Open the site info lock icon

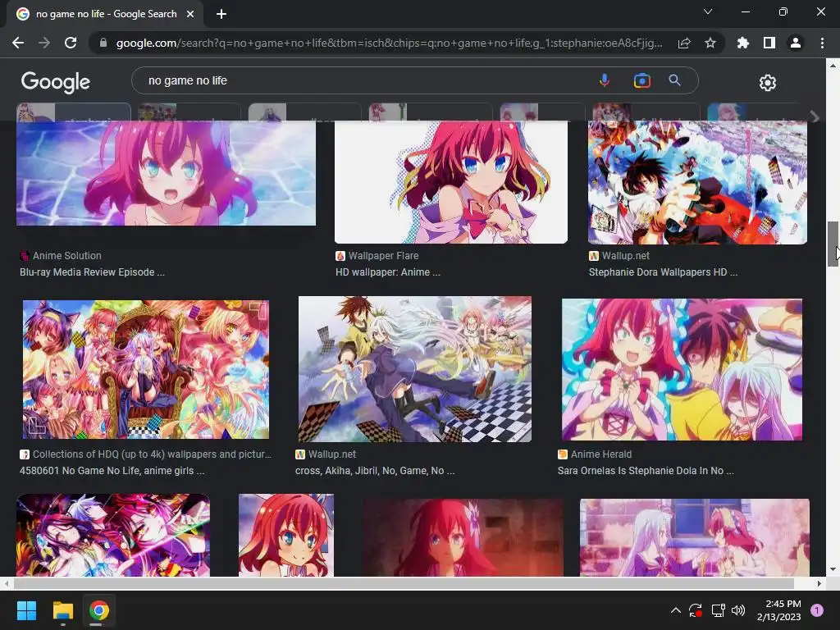tap(103, 43)
